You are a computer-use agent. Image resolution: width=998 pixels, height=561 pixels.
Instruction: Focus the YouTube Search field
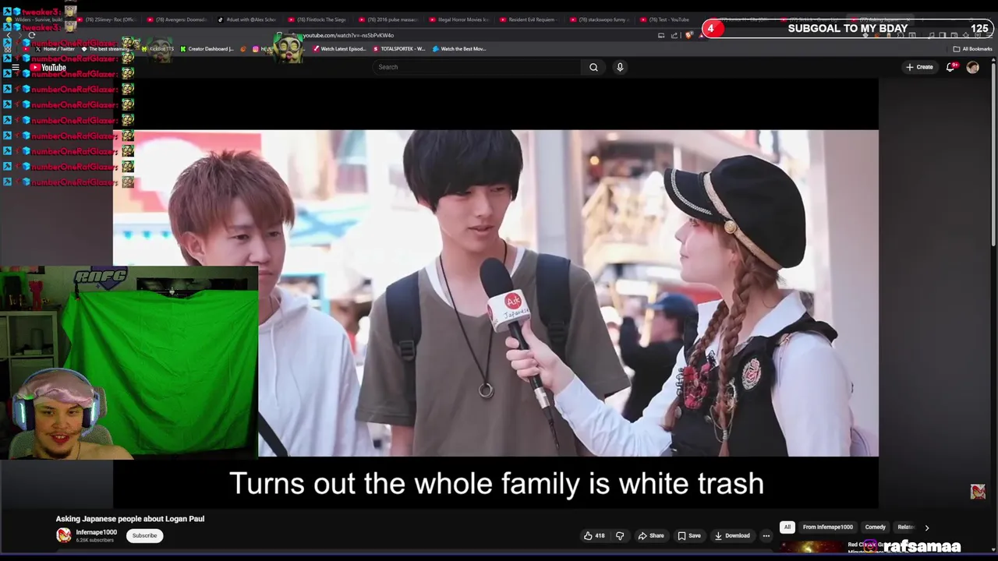click(477, 67)
